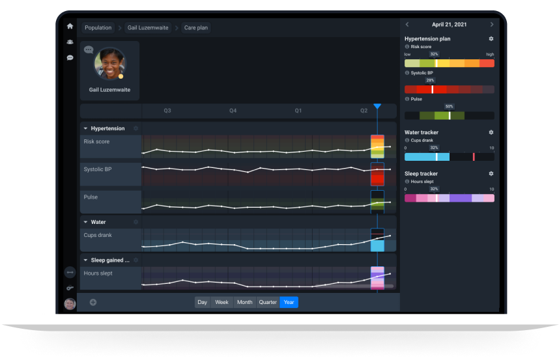Click the Water tracker heading

coord(422,132)
